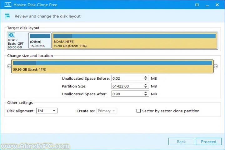Screen dimensions: 225x150
Task: Minimize the Hasleo Disk Clone window
Action: [207, 5]
